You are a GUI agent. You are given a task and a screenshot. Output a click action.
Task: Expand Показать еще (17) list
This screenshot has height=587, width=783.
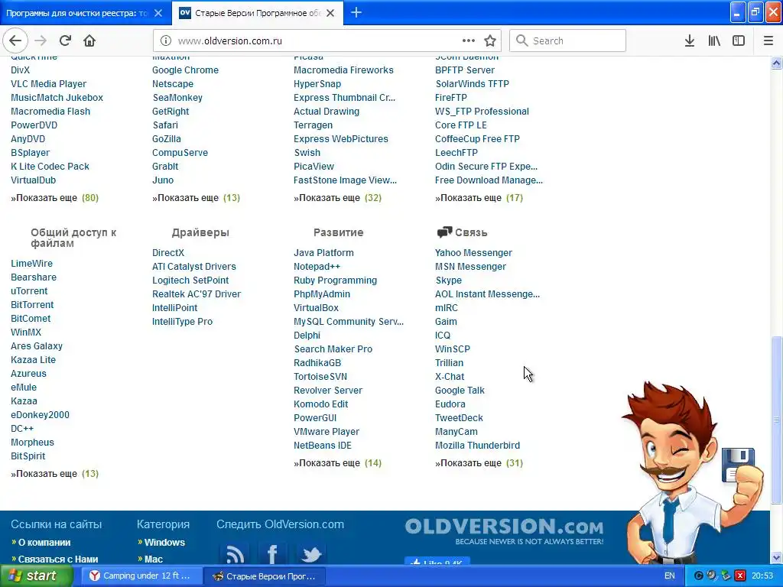coord(479,198)
